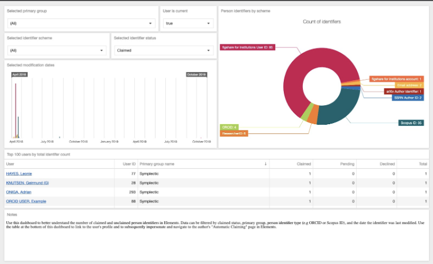Open the ORCID USER, Example link
Screen dimensions: 433x264
pos(26,201)
